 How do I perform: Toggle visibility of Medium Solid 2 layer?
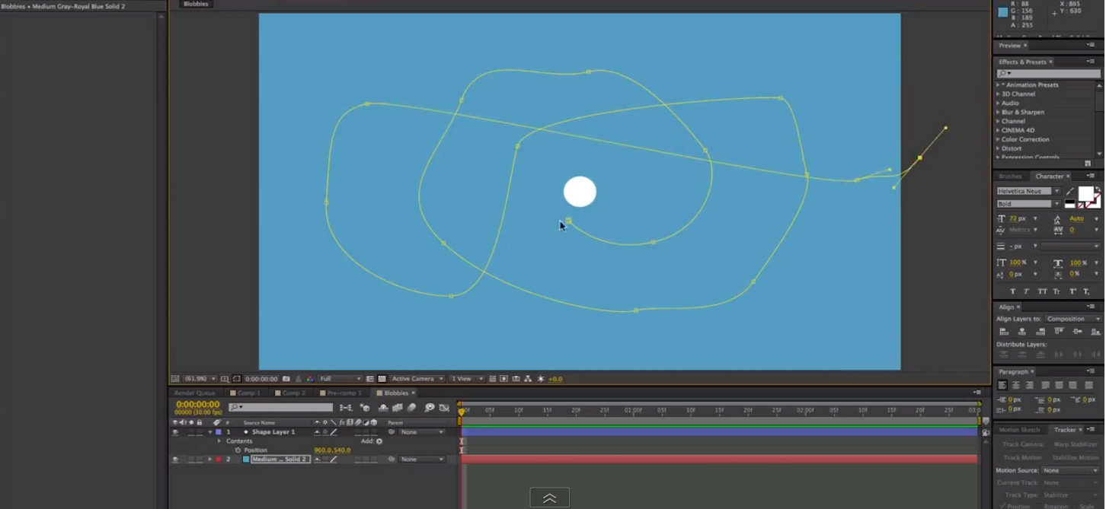coord(175,460)
